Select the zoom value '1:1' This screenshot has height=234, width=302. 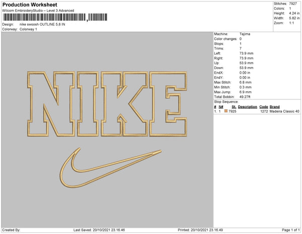coord(291,23)
